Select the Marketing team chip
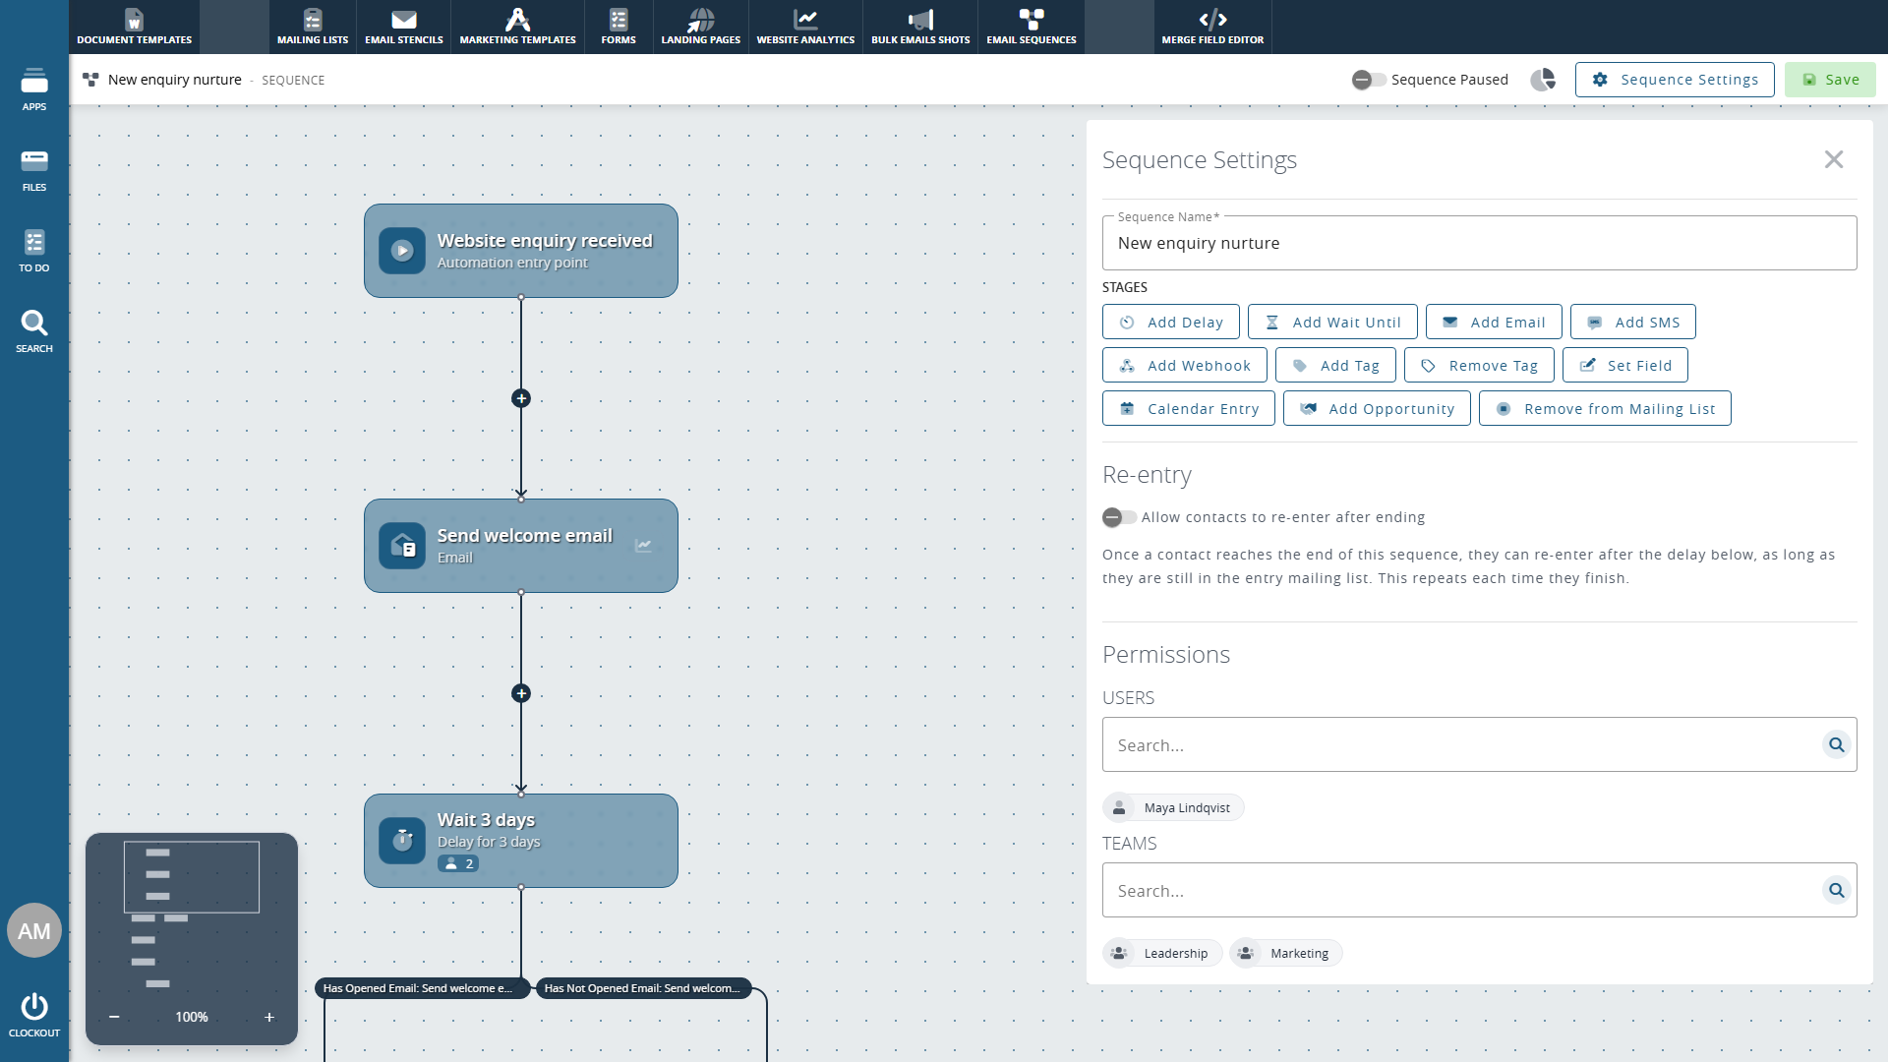Viewport: 1888px width, 1062px height. [1286, 953]
